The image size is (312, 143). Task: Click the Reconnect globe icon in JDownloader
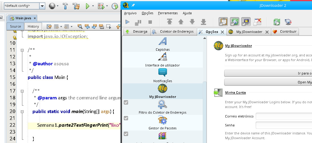click(x=288, y=22)
